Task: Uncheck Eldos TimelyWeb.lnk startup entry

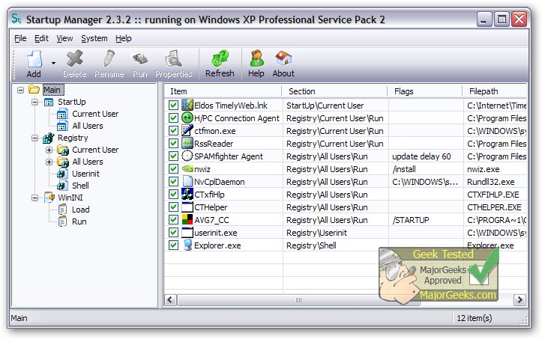Action: point(173,106)
